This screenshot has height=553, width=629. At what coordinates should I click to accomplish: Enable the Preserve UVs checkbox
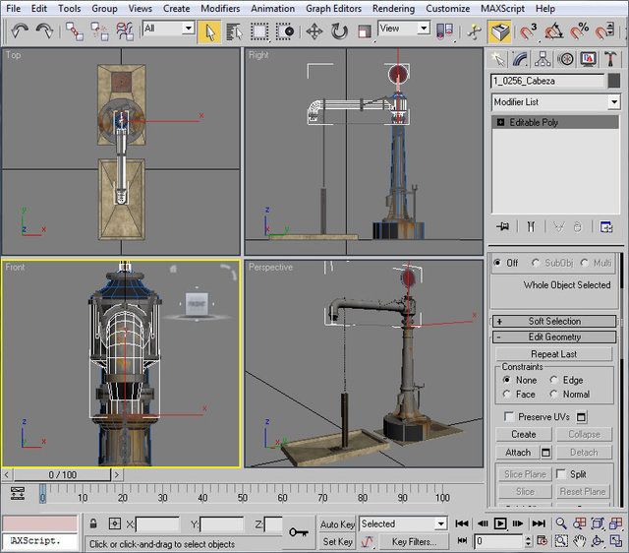509,417
